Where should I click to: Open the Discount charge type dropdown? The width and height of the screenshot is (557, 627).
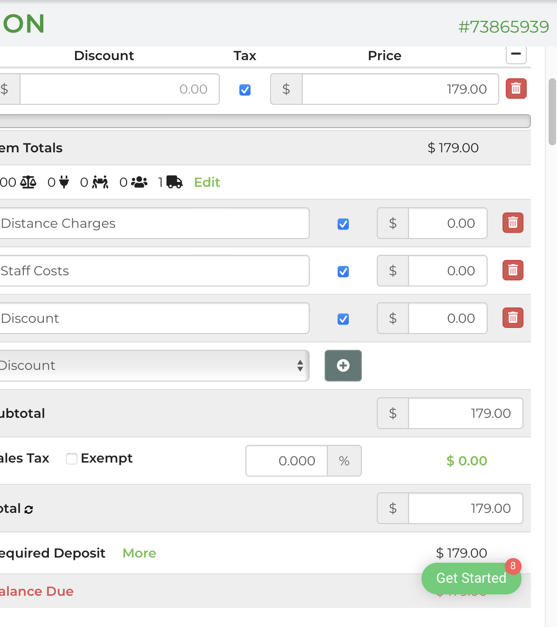click(154, 366)
